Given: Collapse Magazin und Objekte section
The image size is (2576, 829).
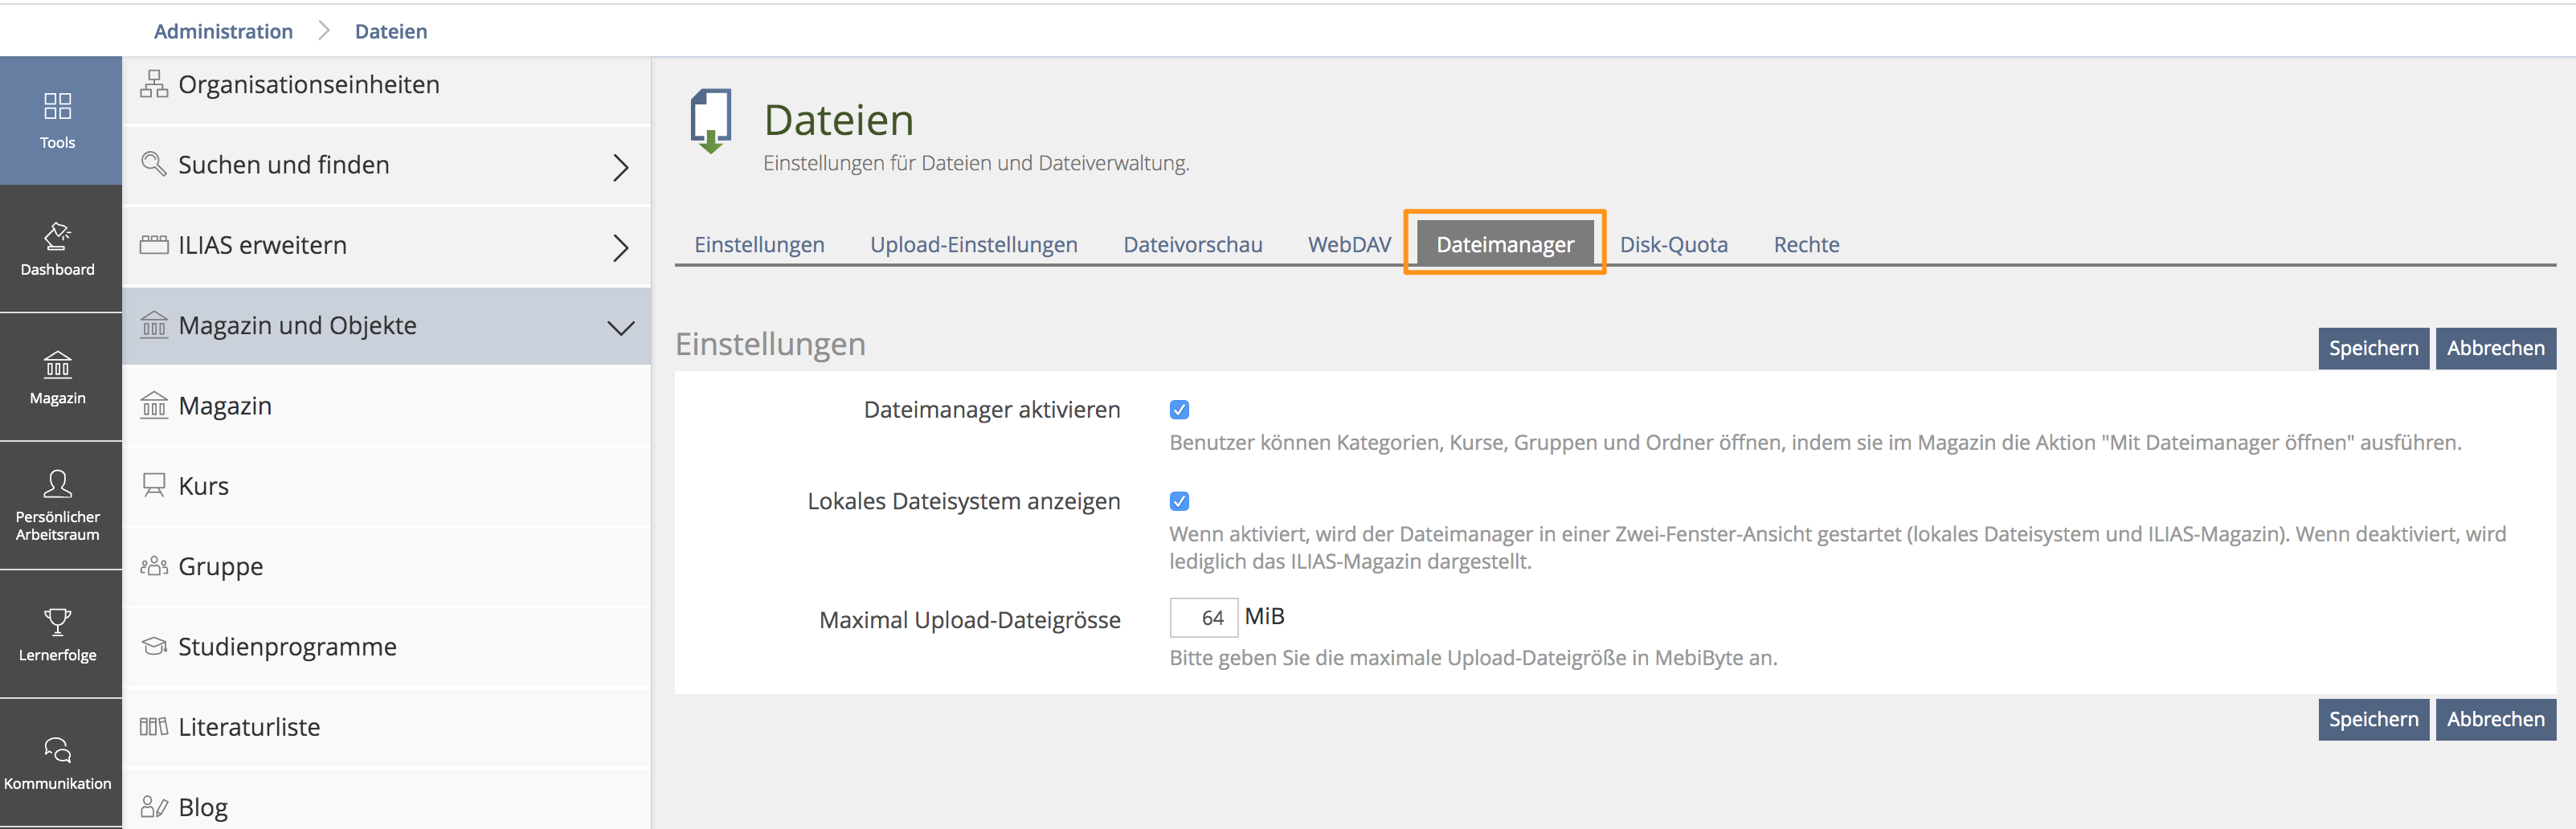Looking at the screenshot, I should coord(620,327).
